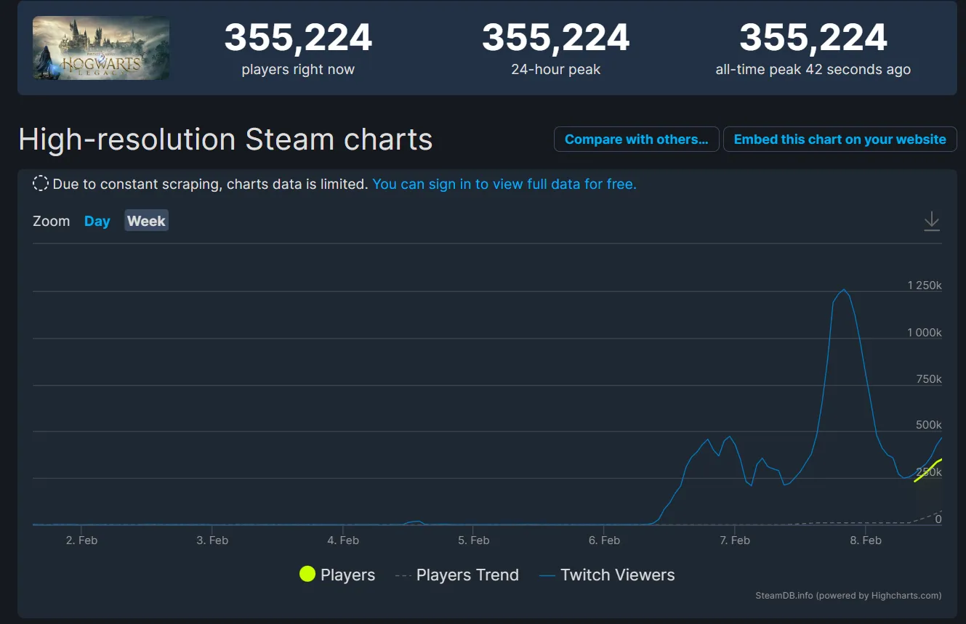Toggle the Players series in the legend
The height and width of the screenshot is (624, 966).
tap(337, 575)
